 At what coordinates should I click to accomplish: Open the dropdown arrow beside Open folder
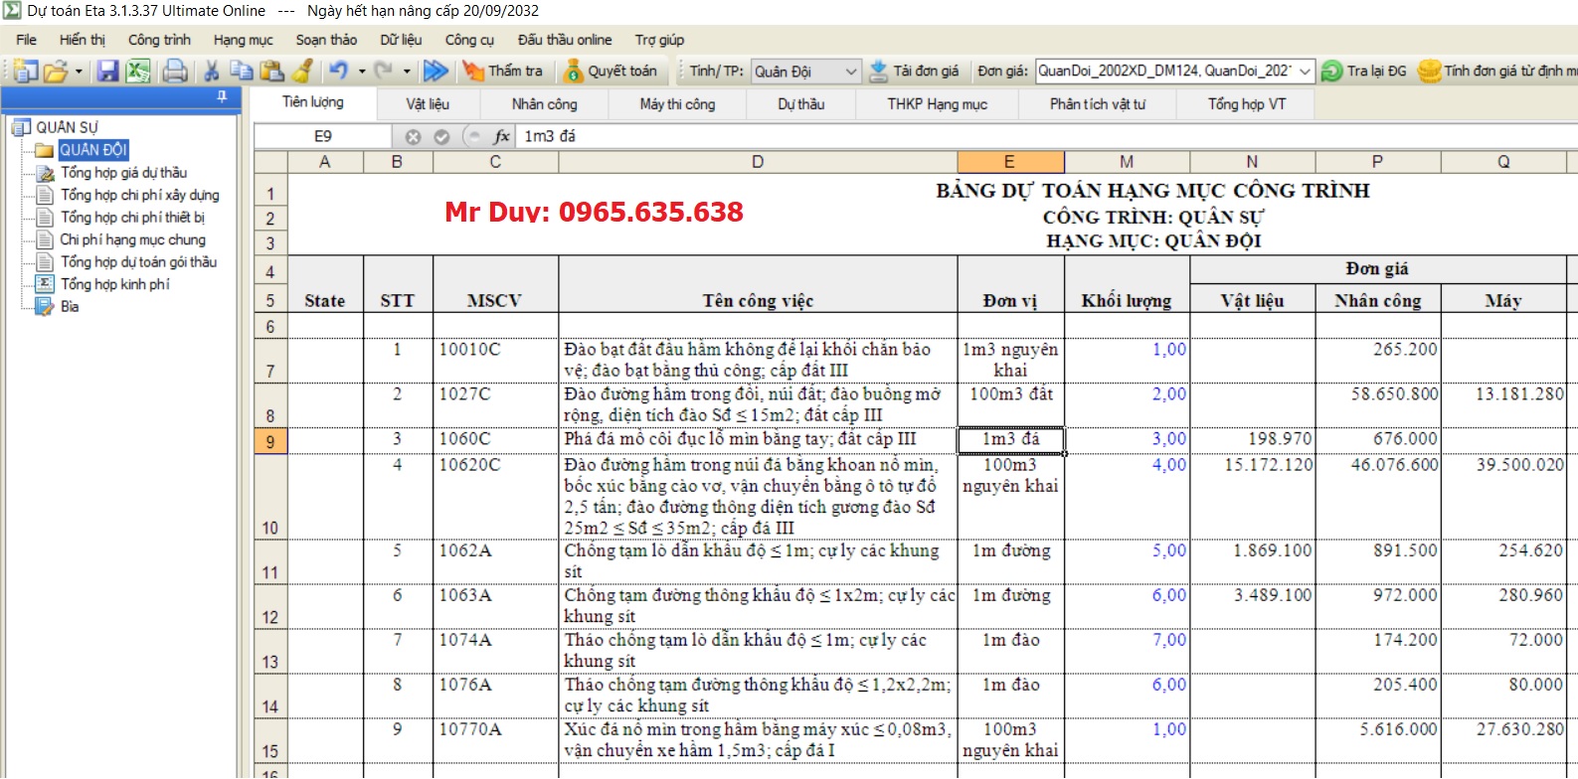pyautogui.click(x=79, y=72)
